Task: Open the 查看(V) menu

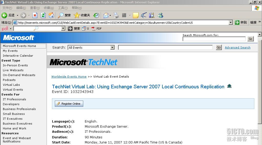Action: pos(35,8)
